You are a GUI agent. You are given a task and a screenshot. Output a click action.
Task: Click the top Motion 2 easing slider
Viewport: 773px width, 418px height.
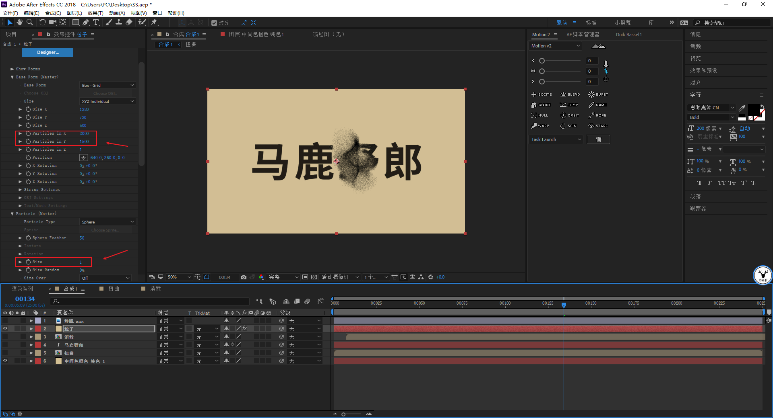click(561, 61)
